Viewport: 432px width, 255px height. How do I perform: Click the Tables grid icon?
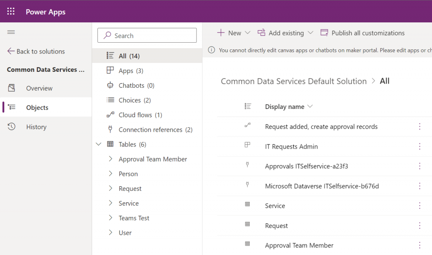click(110, 144)
